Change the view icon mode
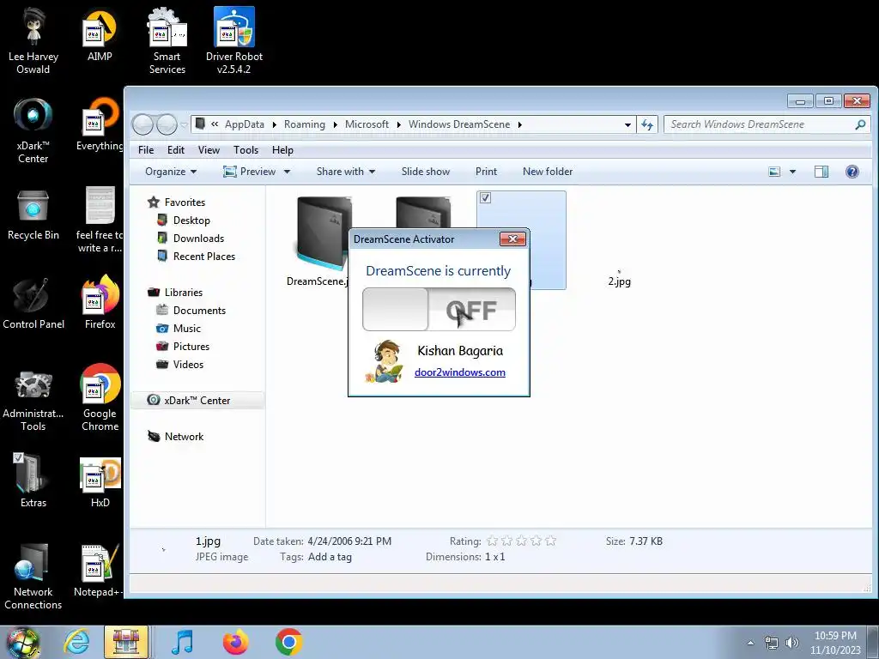This screenshot has height=659, width=879. 774,172
